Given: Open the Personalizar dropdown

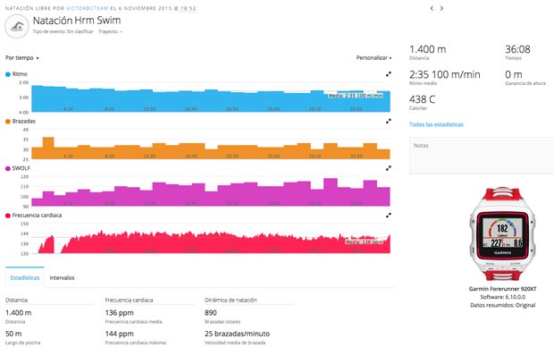Looking at the screenshot, I should tap(374, 57).
